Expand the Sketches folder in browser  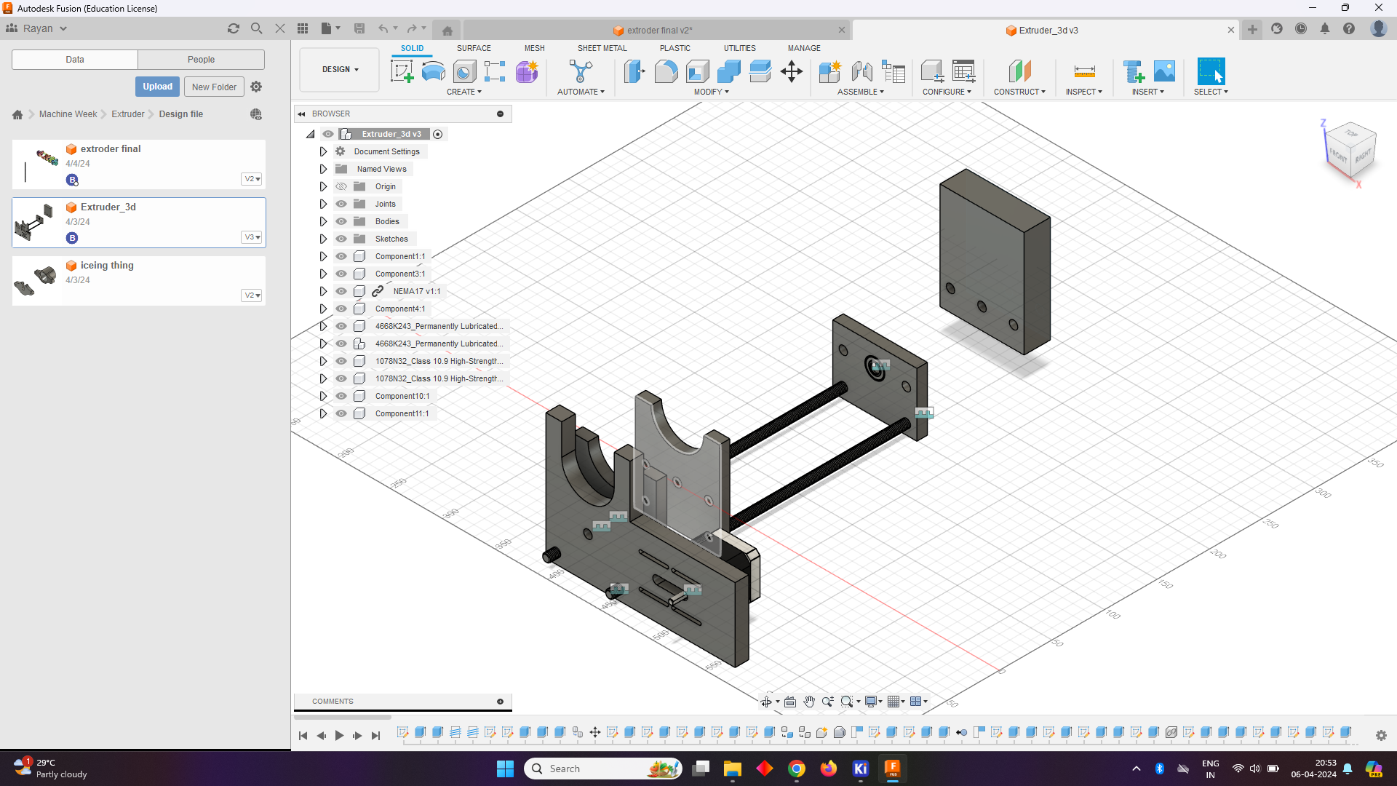click(323, 239)
